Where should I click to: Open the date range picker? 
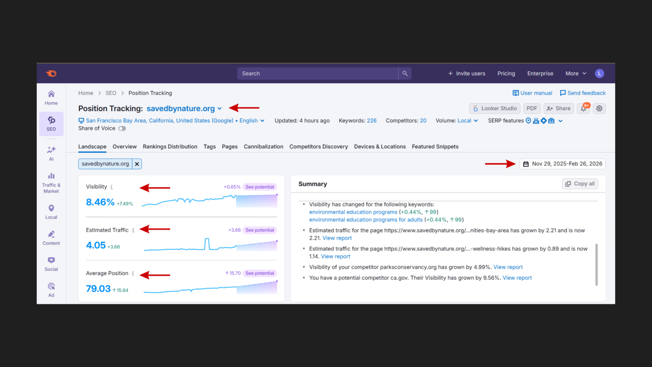(562, 164)
